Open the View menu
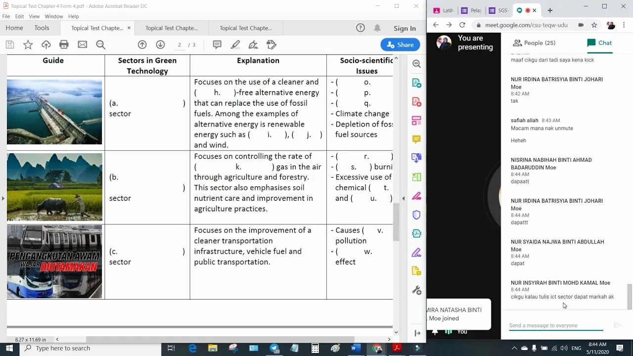Viewport: 633px width, 356px height. pos(34,16)
